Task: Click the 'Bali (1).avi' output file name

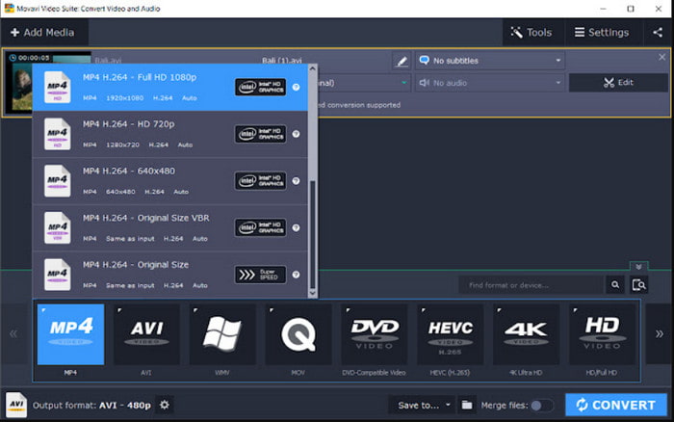Action: (281, 61)
